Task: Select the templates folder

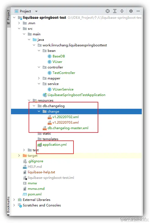Action: pos(50,139)
